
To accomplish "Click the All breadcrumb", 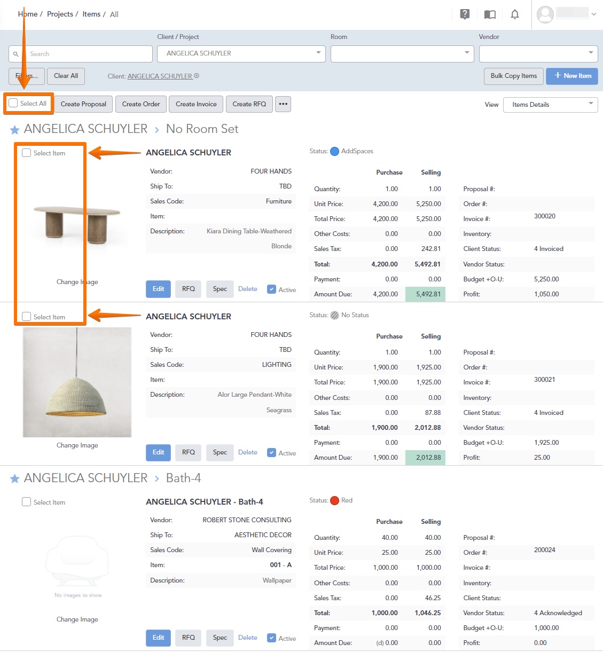I will pos(114,14).
